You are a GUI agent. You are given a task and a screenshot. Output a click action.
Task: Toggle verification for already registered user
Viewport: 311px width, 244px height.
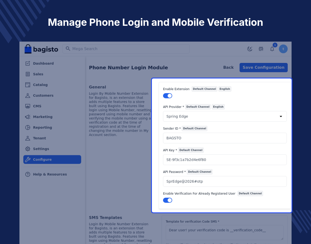[168, 200]
